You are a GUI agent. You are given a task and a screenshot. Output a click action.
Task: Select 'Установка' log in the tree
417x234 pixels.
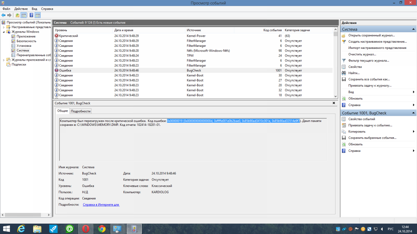coord(24,46)
